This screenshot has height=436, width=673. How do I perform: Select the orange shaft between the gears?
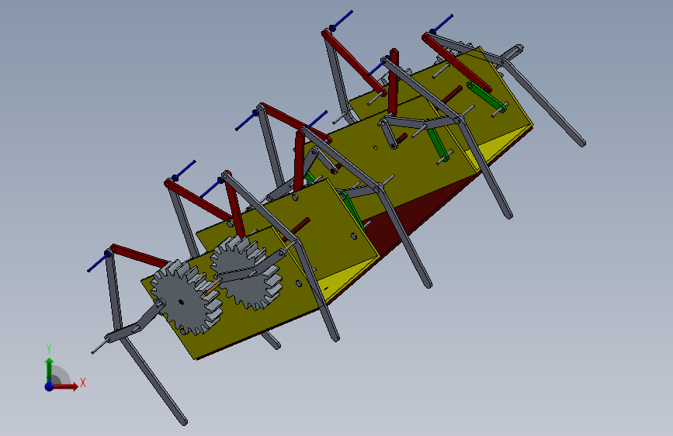(213, 288)
